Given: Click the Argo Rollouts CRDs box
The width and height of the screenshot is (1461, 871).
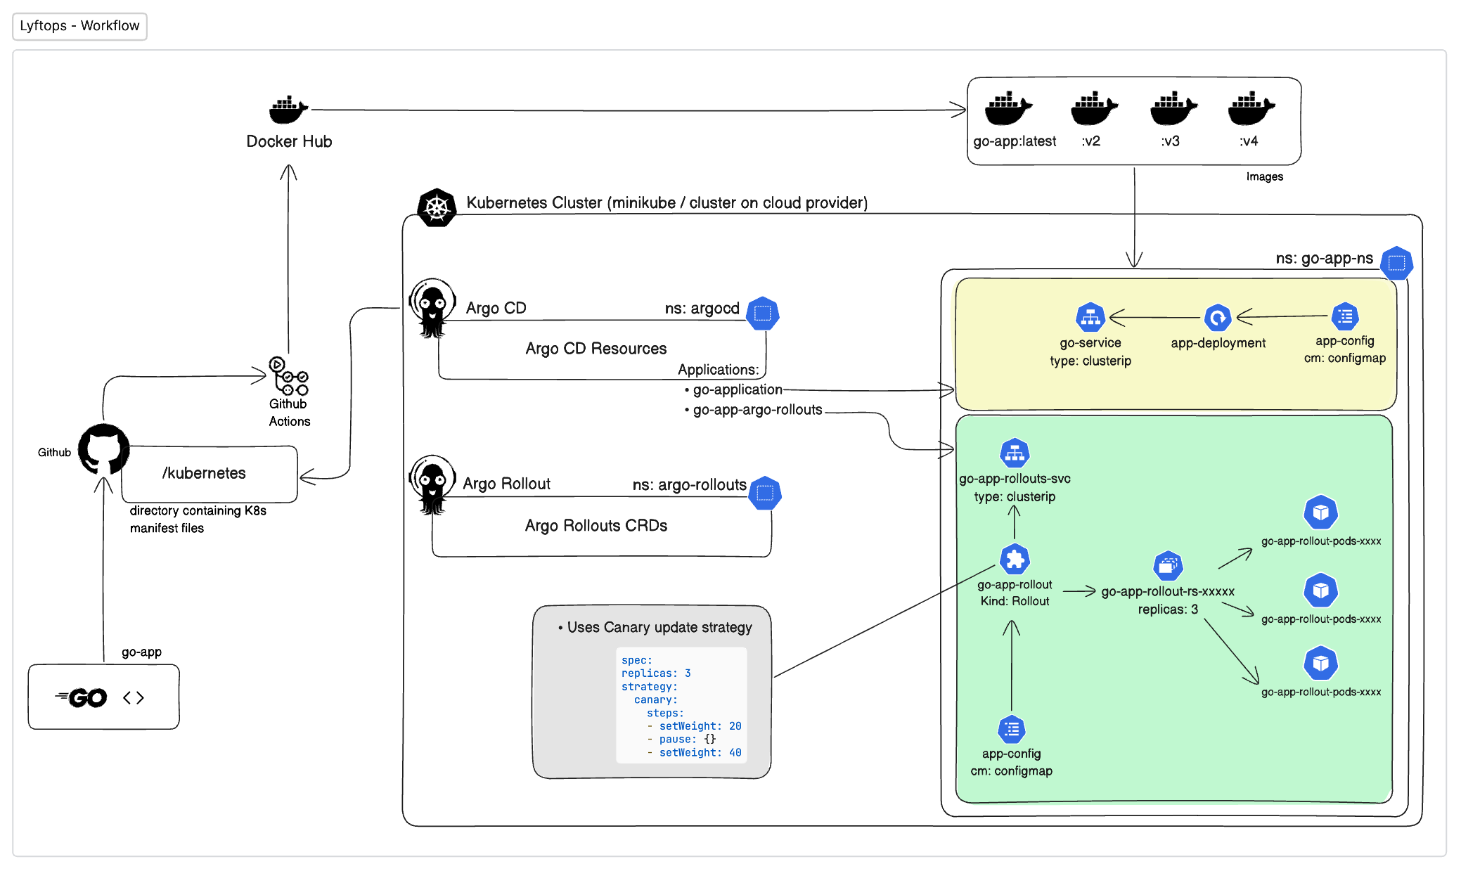Looking at the screenshot, I should pyautogui.click(x=596, y=526).
